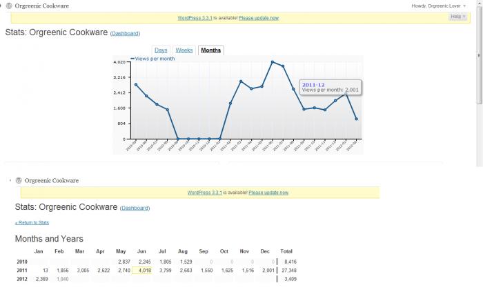This screenshot has height=301, width=483.
Task: Click the highlighted 4,018 cell
Action: (x=141, y=270)
